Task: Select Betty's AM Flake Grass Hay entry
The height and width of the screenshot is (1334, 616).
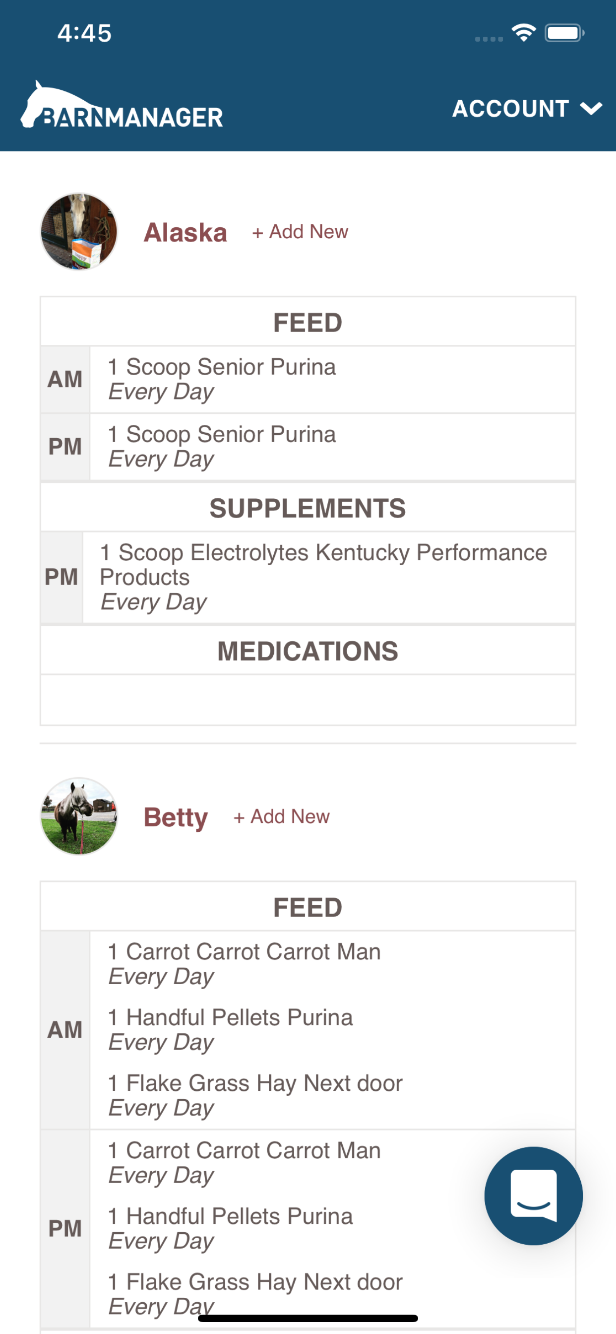Action: tap(255, 1095)
